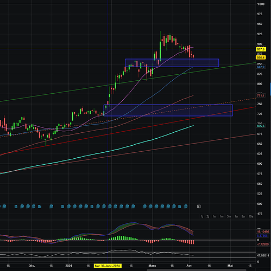This screenshot has height=271, width=271.
Task: Click the white info marker icon past the news markers
Action: pos(199,207)
